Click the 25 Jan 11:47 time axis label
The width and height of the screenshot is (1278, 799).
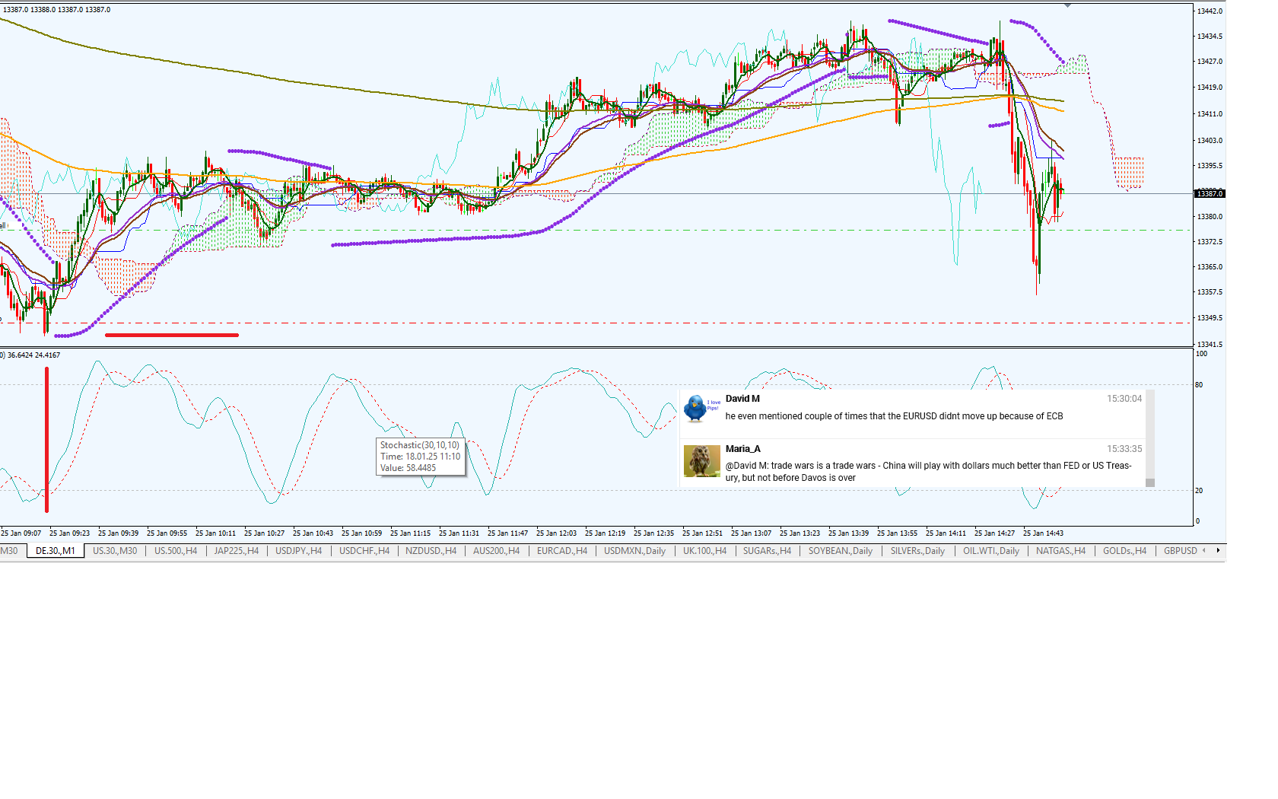507,533
